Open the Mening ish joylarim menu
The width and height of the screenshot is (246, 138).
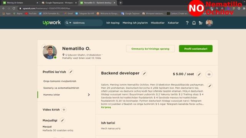[x=135, y=23]
